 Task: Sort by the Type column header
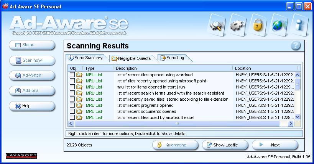click(x=98, y=68)
